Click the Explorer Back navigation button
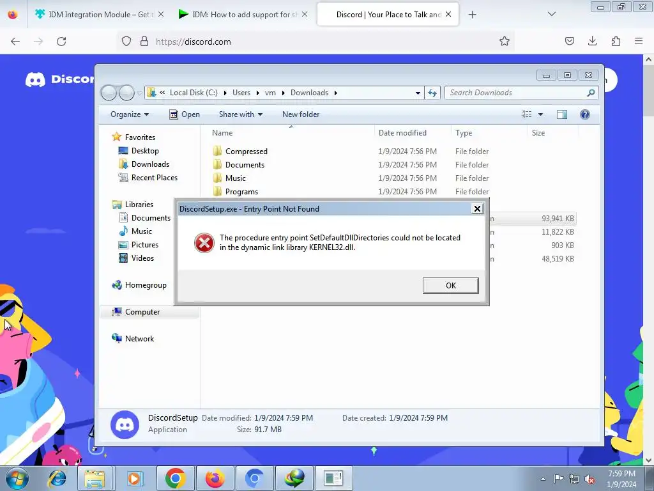The image size is (654, 491). coord(109,93)
